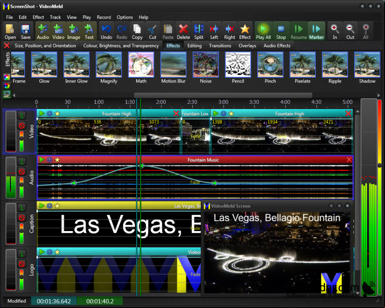Trim to the right with the Right tool

(229, 31)
